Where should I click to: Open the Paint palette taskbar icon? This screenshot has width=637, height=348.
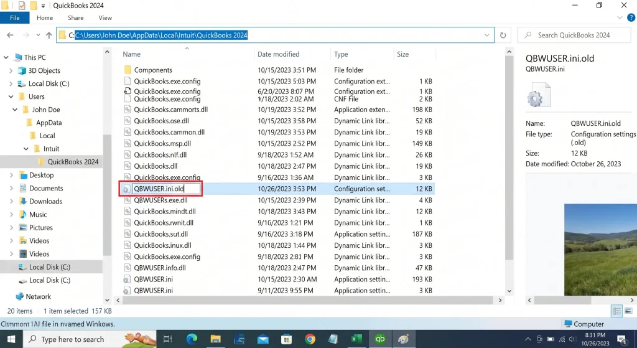(403, 339)
